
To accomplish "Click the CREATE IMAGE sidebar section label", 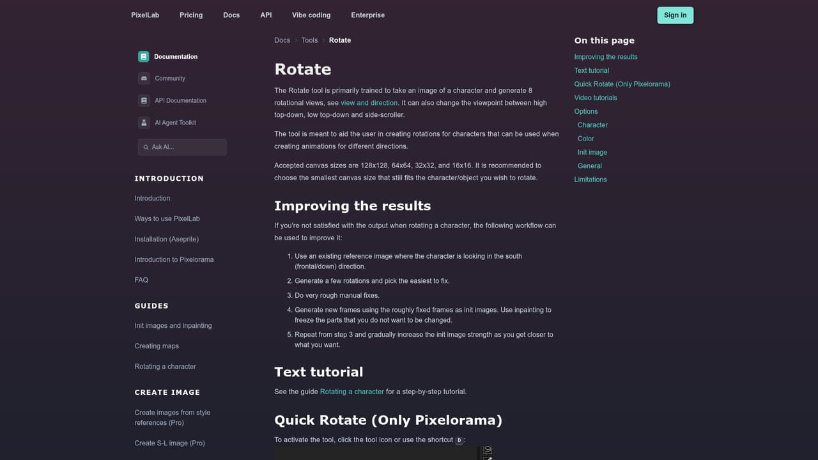I will pos(167,392).
